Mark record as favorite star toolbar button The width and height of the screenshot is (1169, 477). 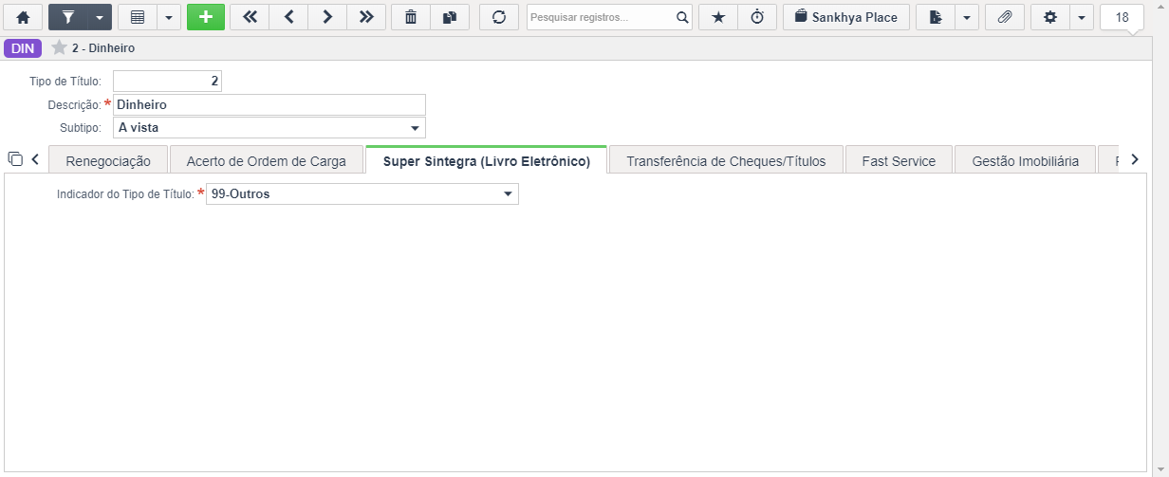coord(717,17)
